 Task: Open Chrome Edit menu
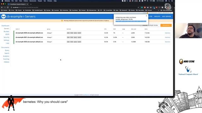click(x=16, y=1)
